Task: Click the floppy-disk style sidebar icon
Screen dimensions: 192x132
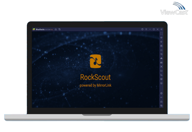Action: (x=161, y=62)
